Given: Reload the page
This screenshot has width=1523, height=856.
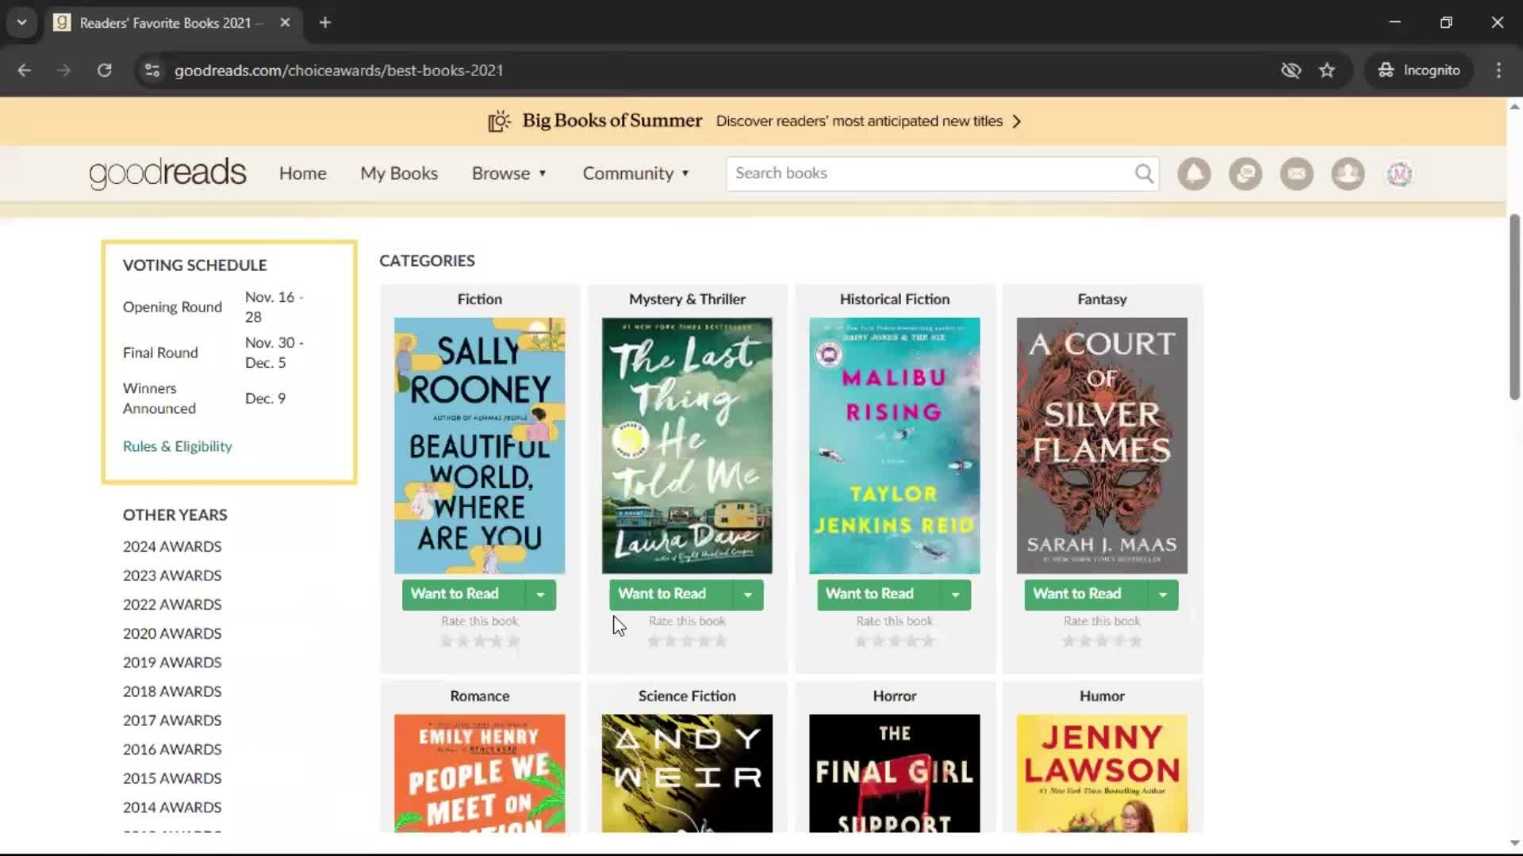Looking at the screenshot, I should coord(104,71).
